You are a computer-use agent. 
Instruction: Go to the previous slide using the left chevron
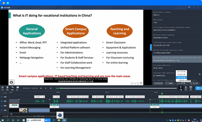[x=132, y=84]
